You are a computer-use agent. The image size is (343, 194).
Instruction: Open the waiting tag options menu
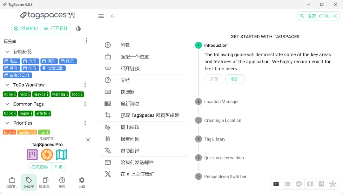[67, 94]
